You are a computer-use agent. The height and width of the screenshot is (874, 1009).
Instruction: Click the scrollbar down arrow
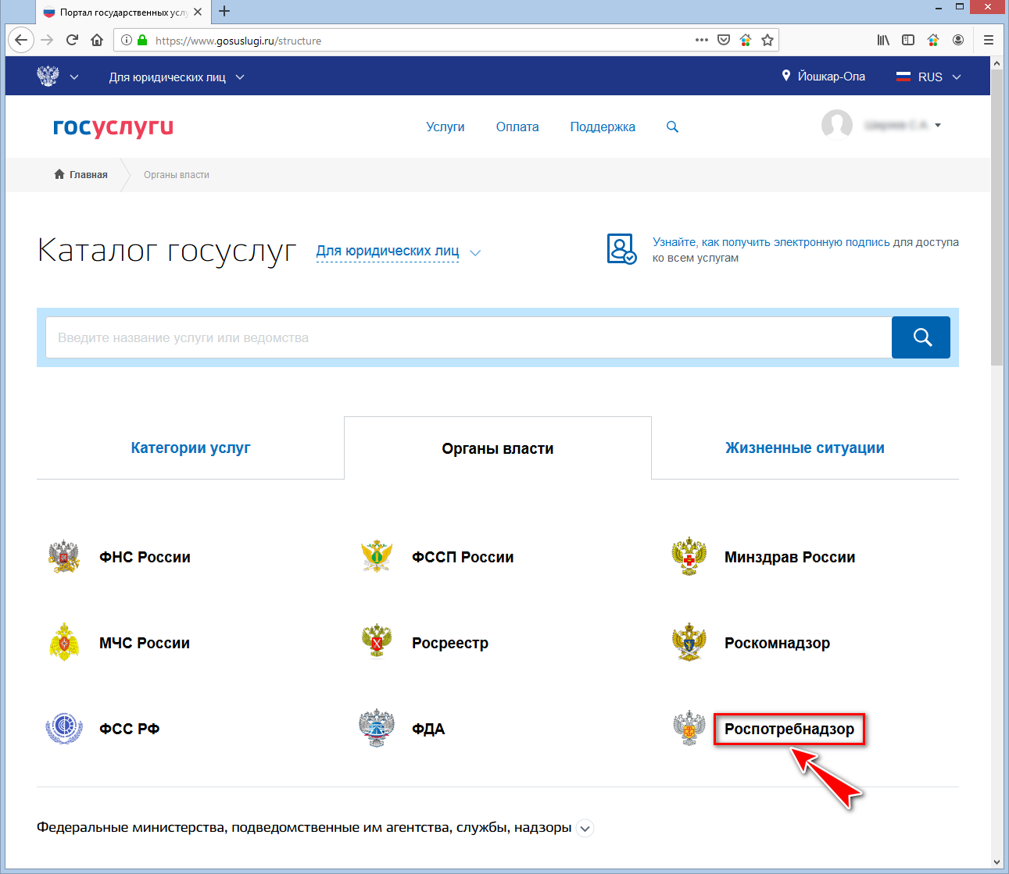tap(996, 862)
